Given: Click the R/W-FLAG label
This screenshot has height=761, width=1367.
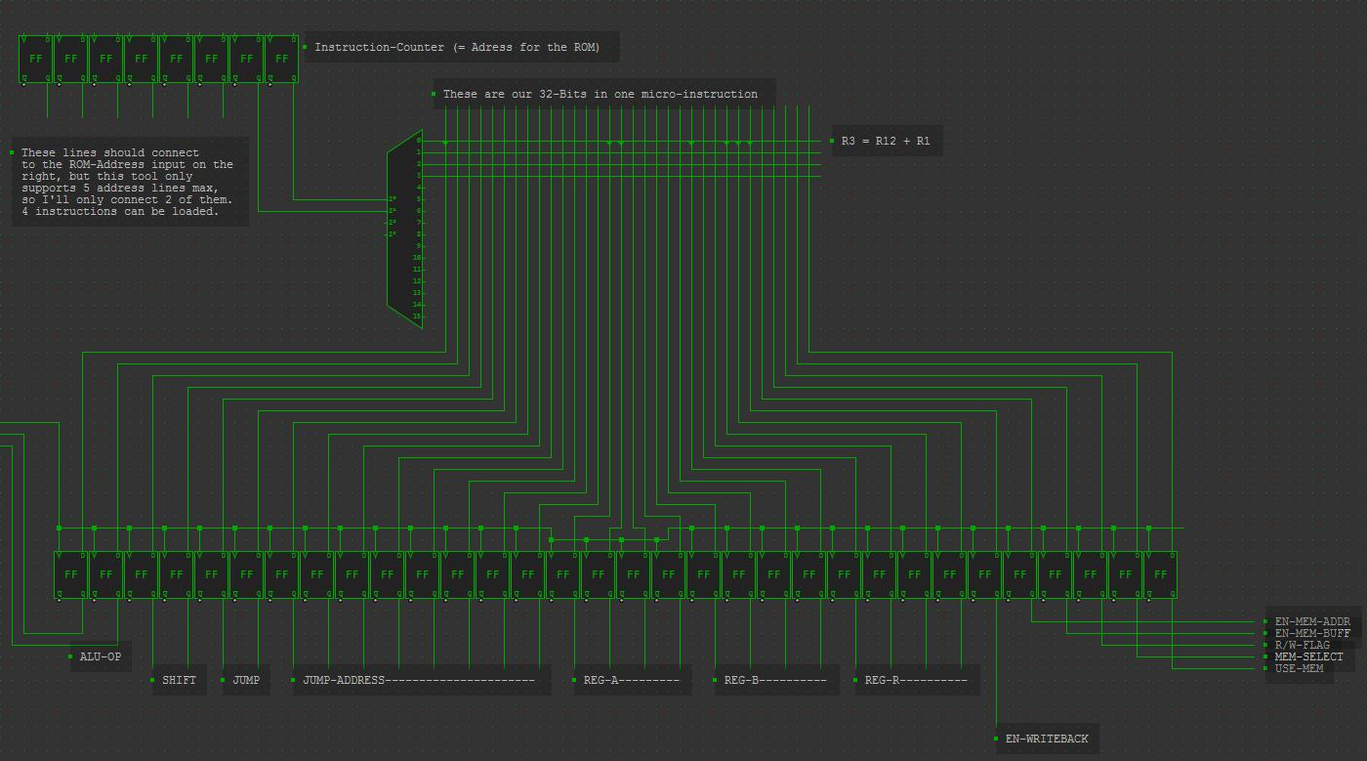Looking at the screenshot, I should click(1302, 645).
